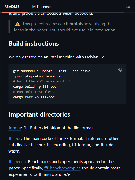Viewport: 135px width, 180px height.
Task: Open the README outline list icon
Action: pos(128,6)
